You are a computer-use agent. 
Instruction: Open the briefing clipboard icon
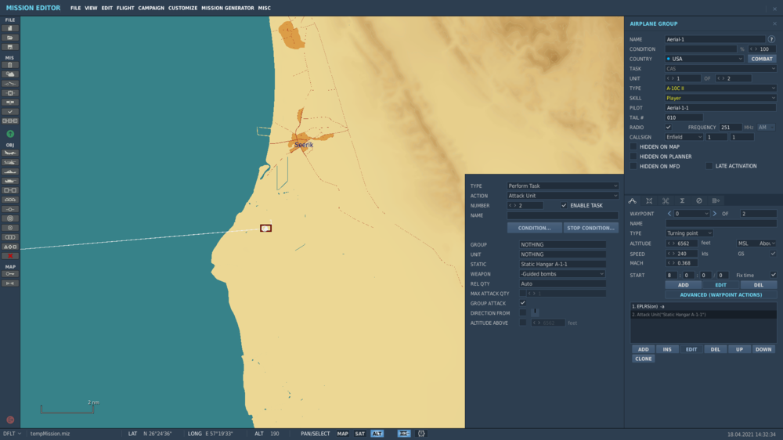click(10, 65)
